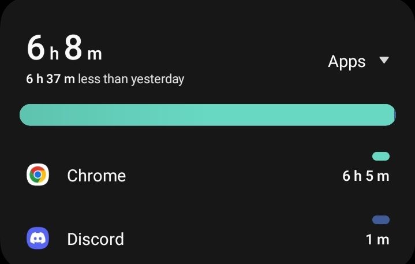Select the tiny blue Discord bar segment
The image size is (415, 264).
pyautogui.click(x=394, y=115)
